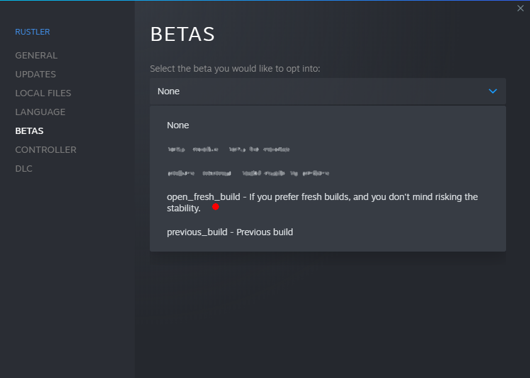This screenshot has width=530, height=378.
Task: Open the LANGUAGE settings page
Action: pos(40,112)
